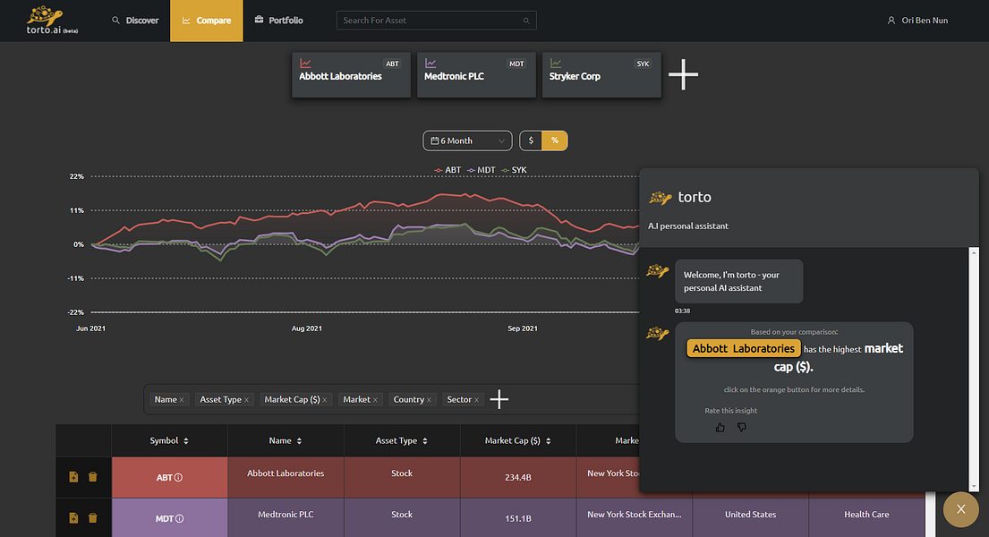Click Abbott Laboratories card chart icon

305,64
